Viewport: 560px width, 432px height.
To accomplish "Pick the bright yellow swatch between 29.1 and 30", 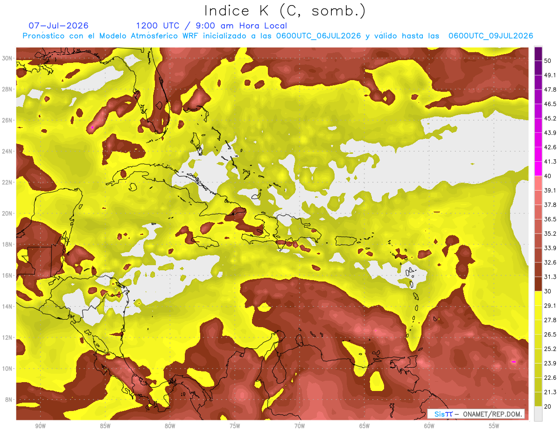I will [x=538, y=298].
